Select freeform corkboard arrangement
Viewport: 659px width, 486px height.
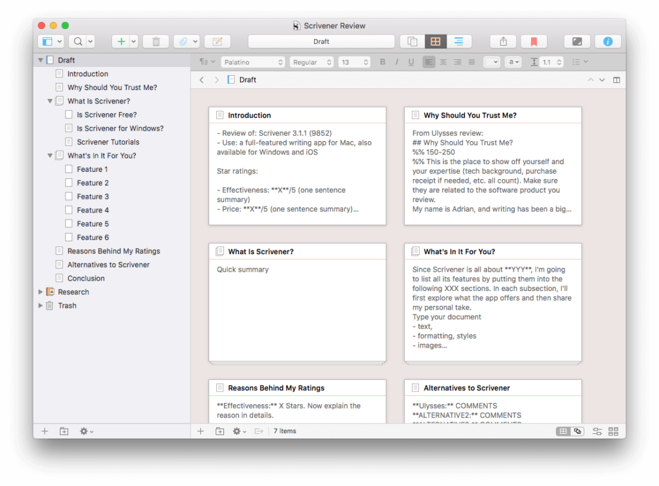click(577, 431)
